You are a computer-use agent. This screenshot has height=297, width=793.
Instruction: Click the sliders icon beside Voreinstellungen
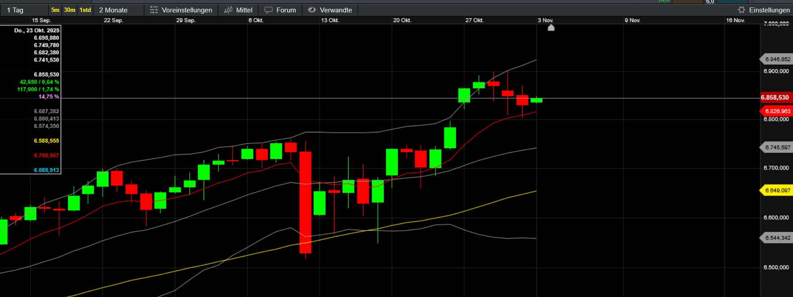[x=154, y=10]
